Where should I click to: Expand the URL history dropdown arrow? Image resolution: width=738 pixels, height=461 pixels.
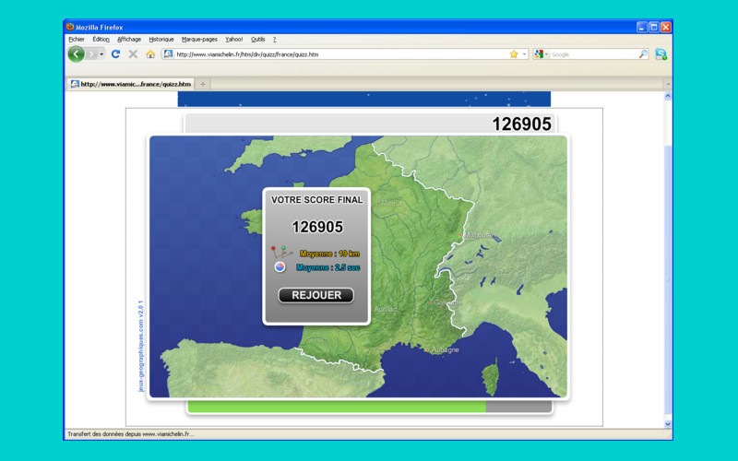coord(525,54)
